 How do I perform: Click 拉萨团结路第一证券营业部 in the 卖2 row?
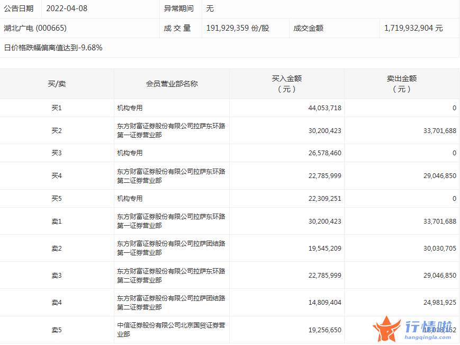click(x=171, y=248)
